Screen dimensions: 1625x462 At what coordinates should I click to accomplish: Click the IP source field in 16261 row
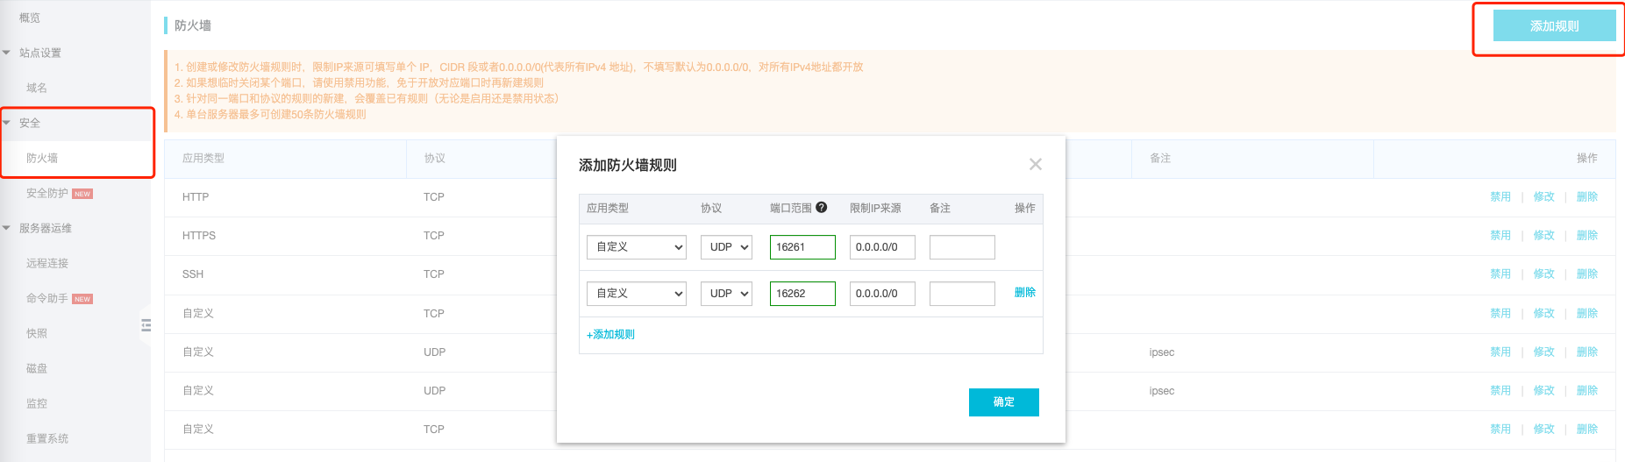882,247
